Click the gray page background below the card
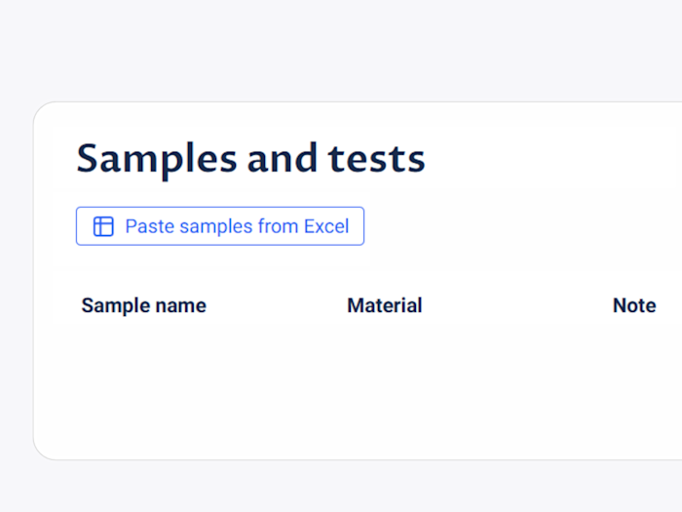The width and height of the screenshot is (682, 512). click(x=341, y=486)
